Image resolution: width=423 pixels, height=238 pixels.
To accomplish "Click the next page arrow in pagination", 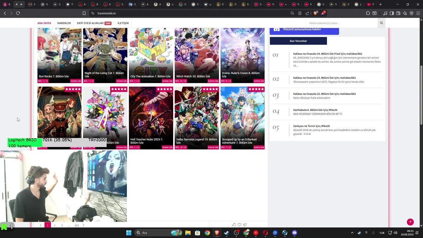I will coord(83,225).
